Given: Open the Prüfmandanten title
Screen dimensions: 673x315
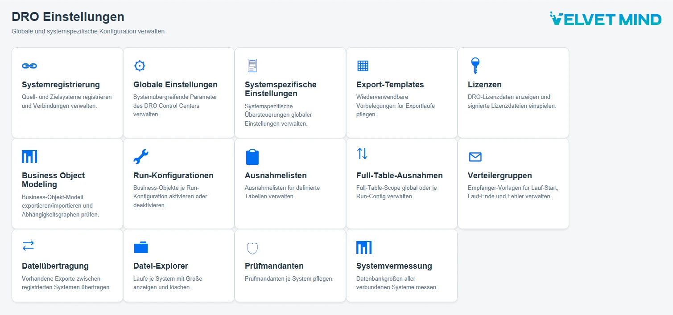Looking at the screenshot, I should [274, 266].
